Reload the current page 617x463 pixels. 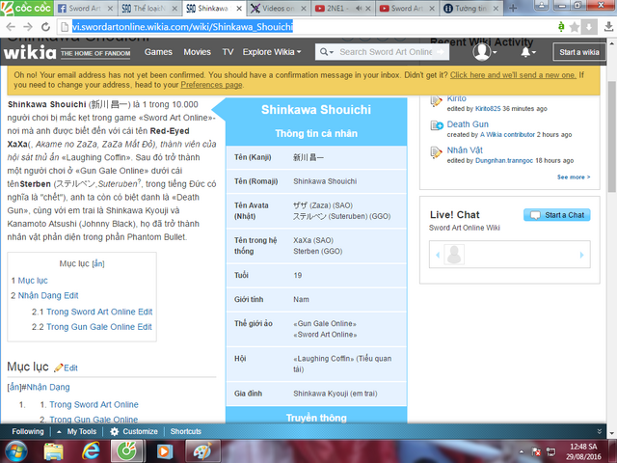(x=45, y=27)
